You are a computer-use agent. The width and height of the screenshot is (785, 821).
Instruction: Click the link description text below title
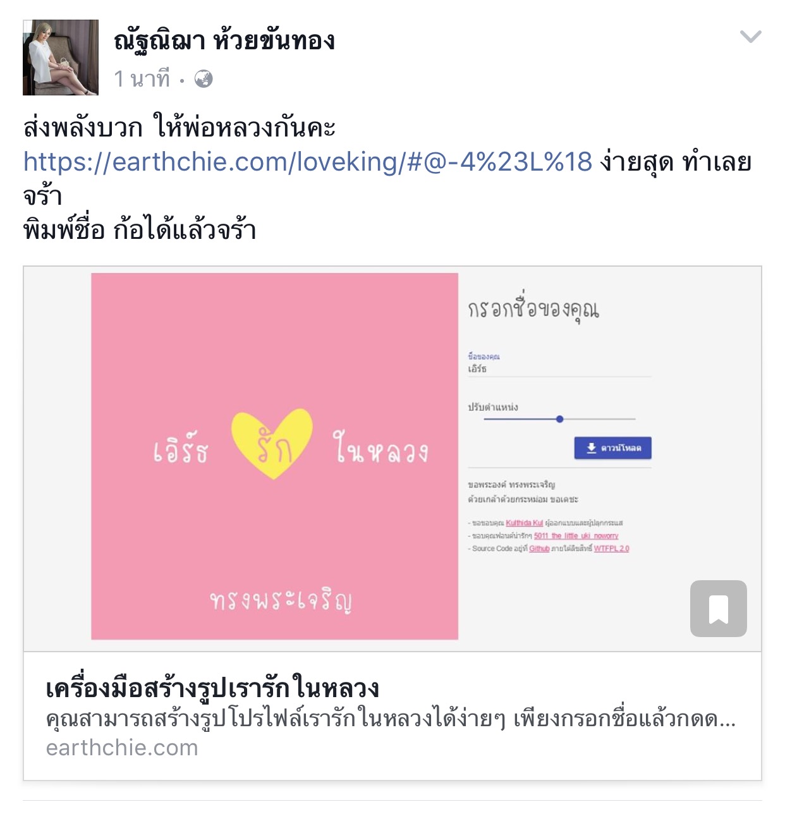point(391,719)
